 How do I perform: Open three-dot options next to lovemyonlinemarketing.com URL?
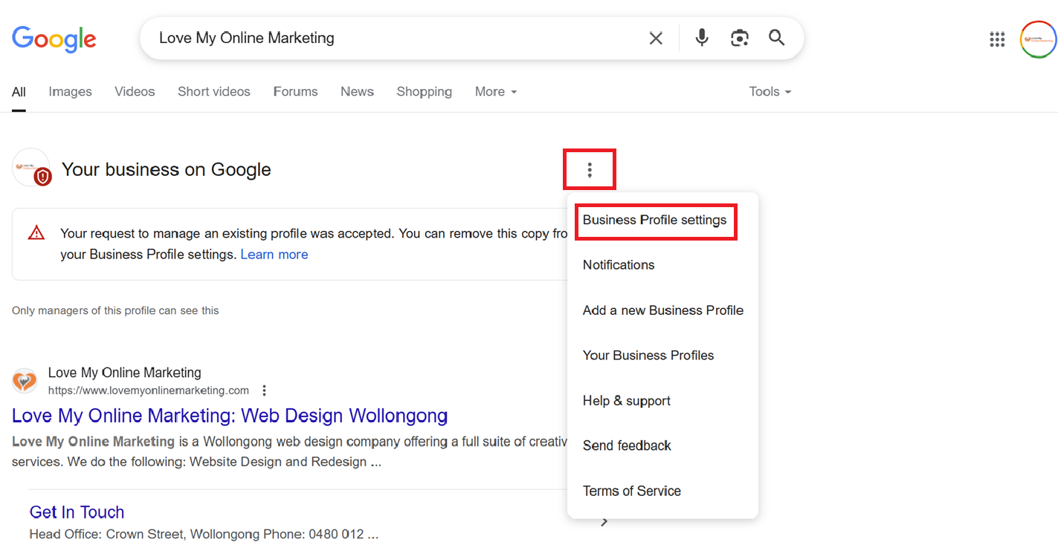click(x=264, y=391)
